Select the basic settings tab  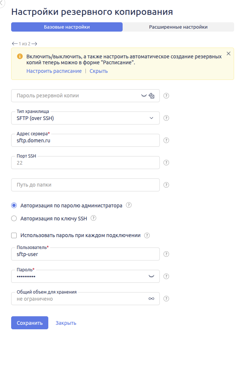tap(67, 27)
